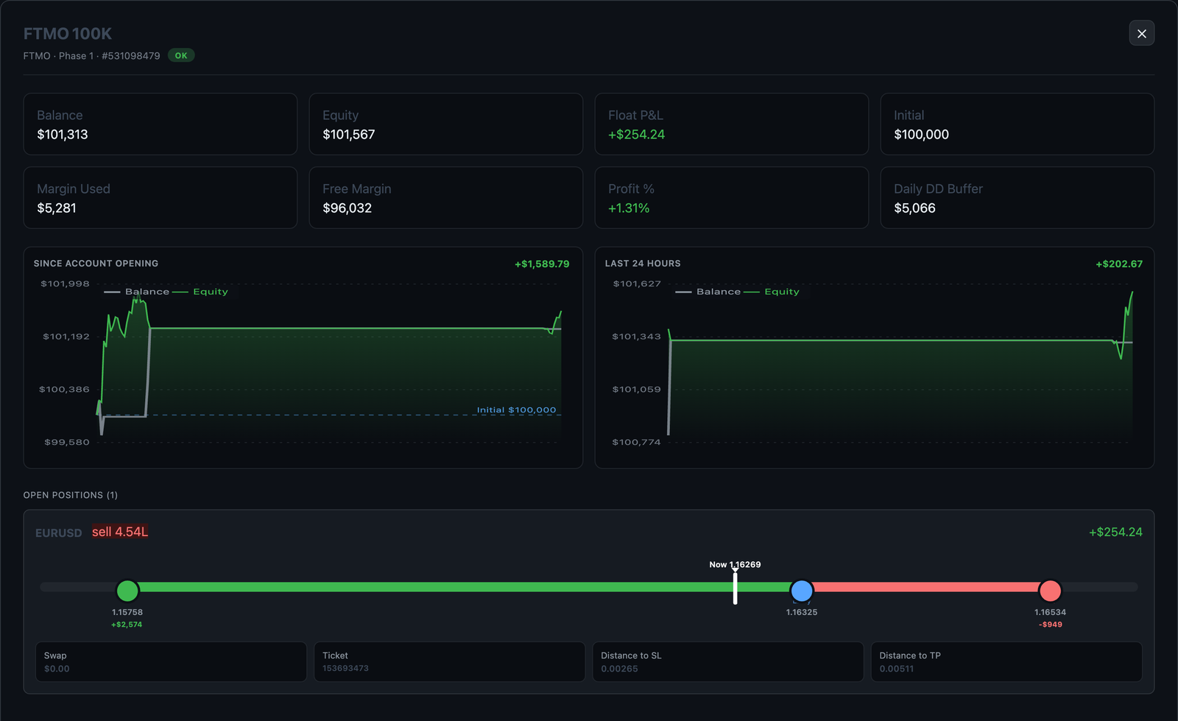Select the Equity card value $101,567
The image size is (1178, 721).
(349, 135)
